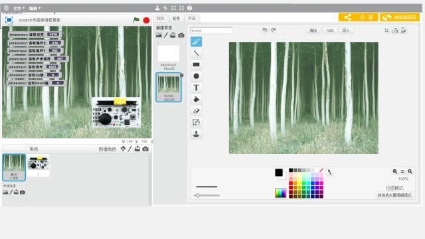425x239 pixels.
Task: Open the rainbow color spectrum picker
Action: [x=280, y=193]
